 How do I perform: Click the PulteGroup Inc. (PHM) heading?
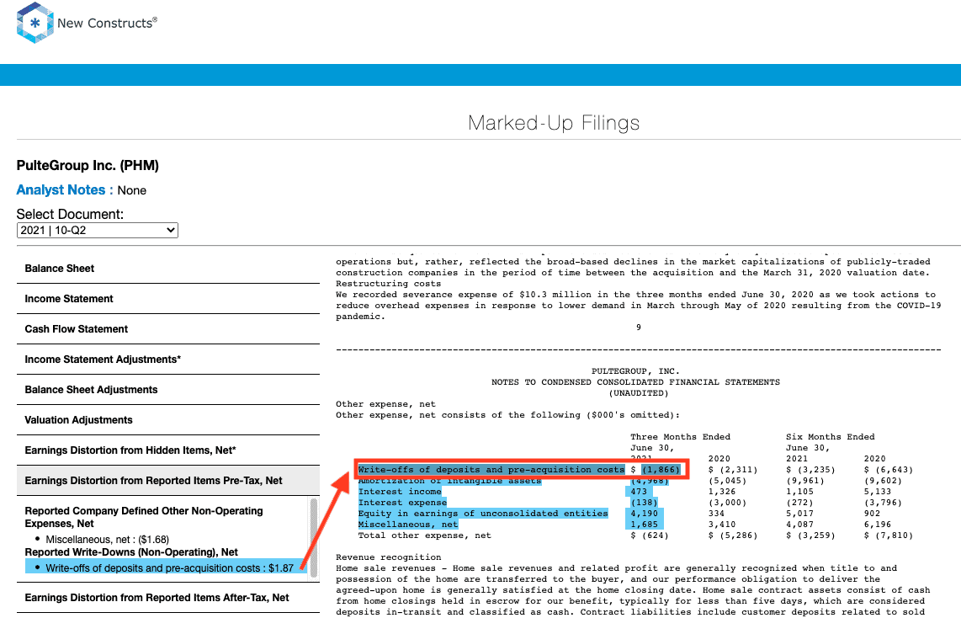point(88,166)
